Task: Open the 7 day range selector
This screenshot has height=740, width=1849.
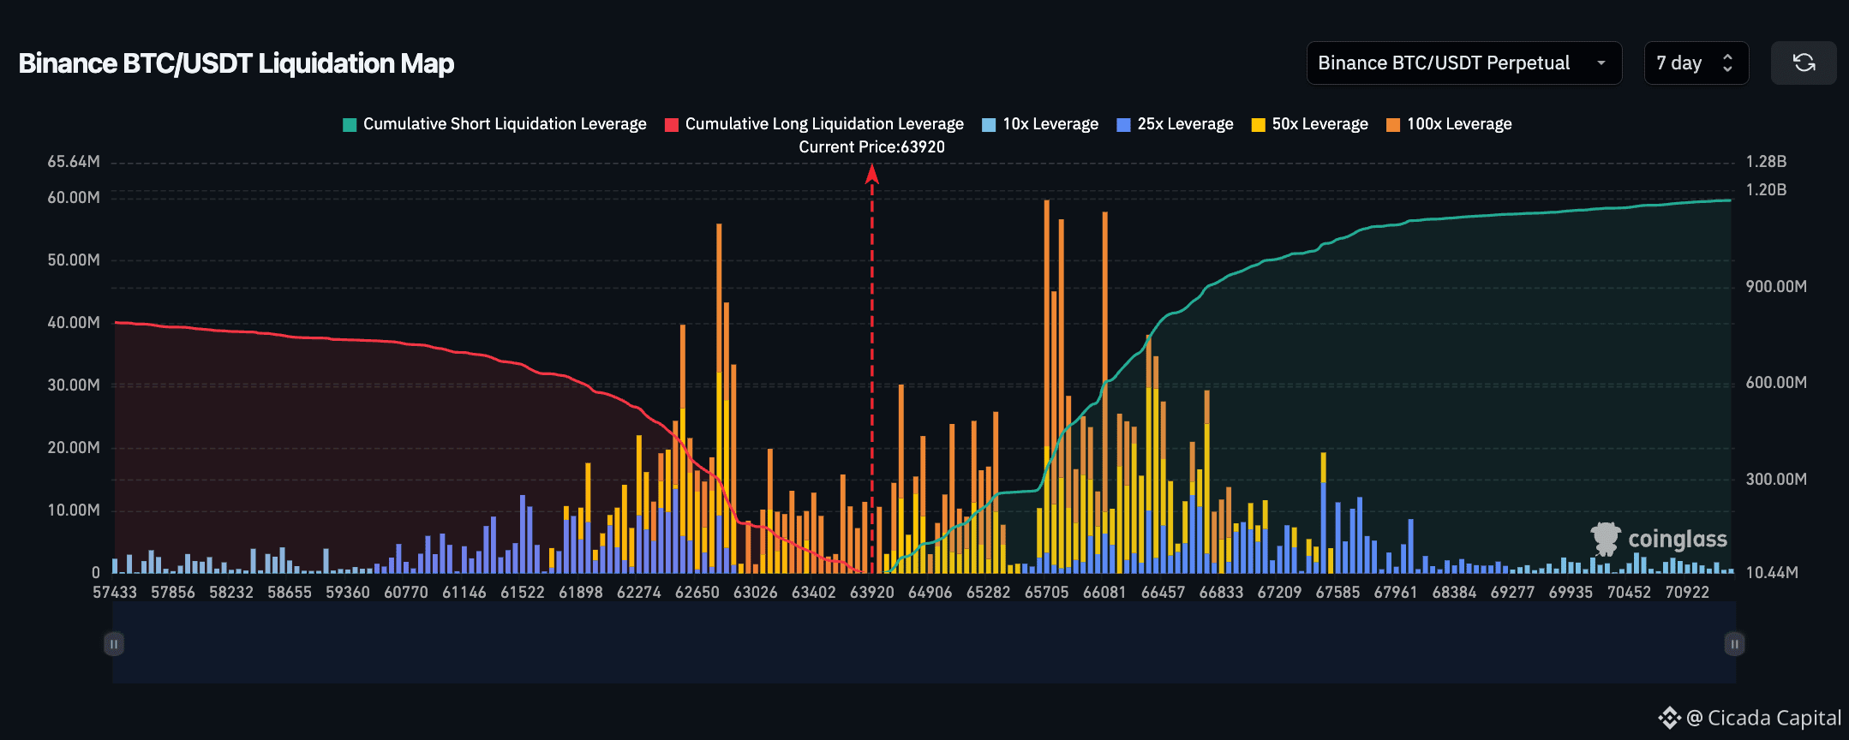Action: pyautogui.click(x=1696, y=63)
